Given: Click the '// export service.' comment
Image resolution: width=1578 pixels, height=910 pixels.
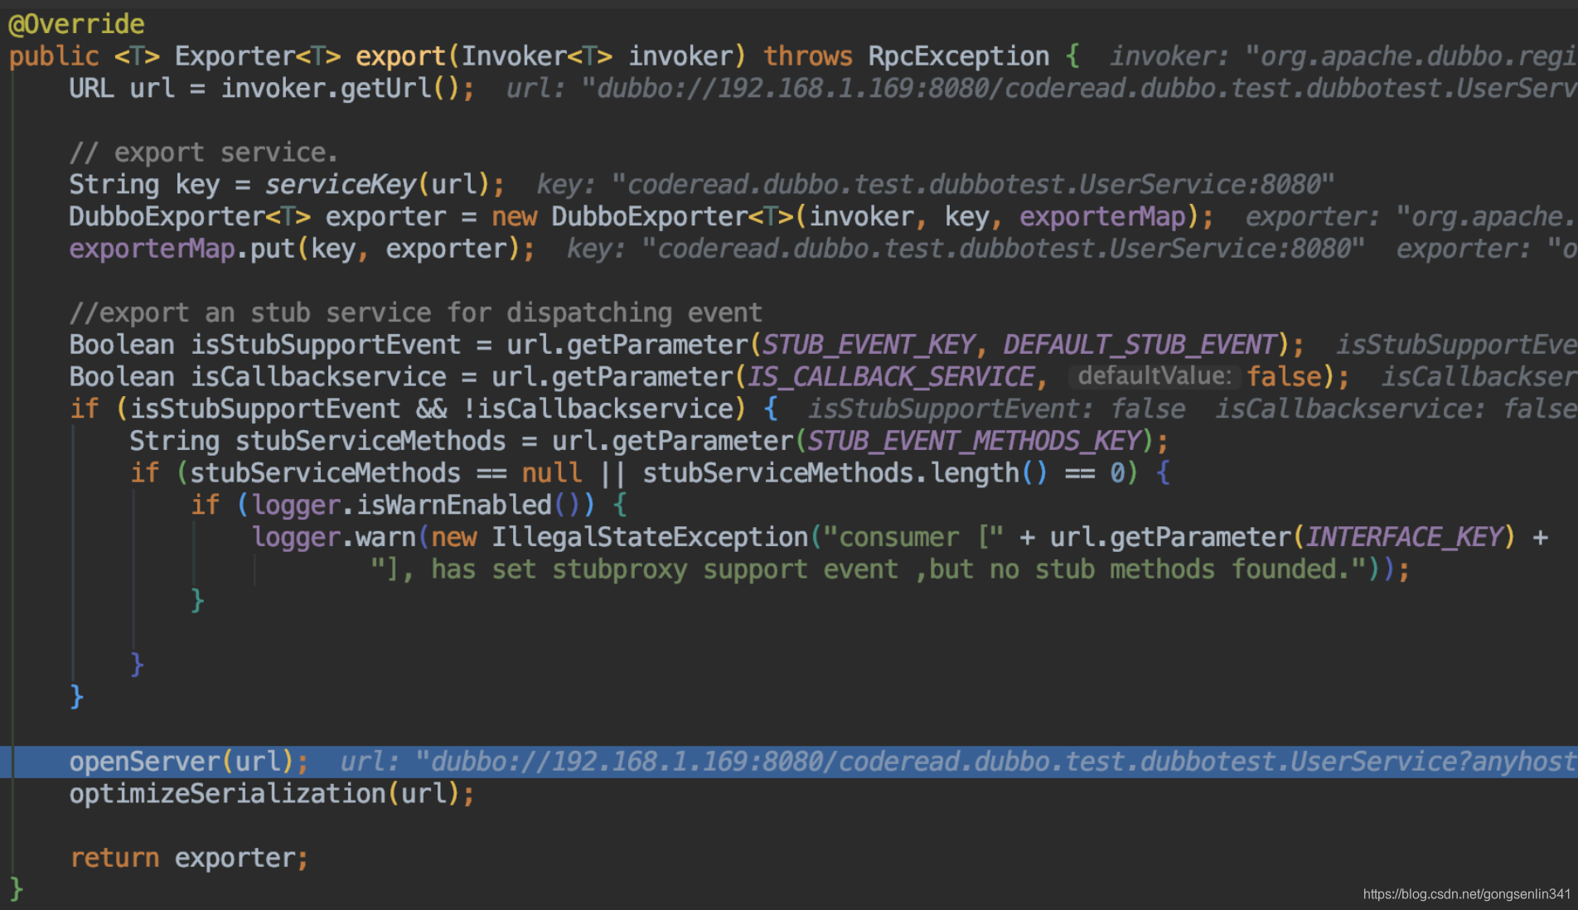Looking at the screenshot, I should pos(203,152).
